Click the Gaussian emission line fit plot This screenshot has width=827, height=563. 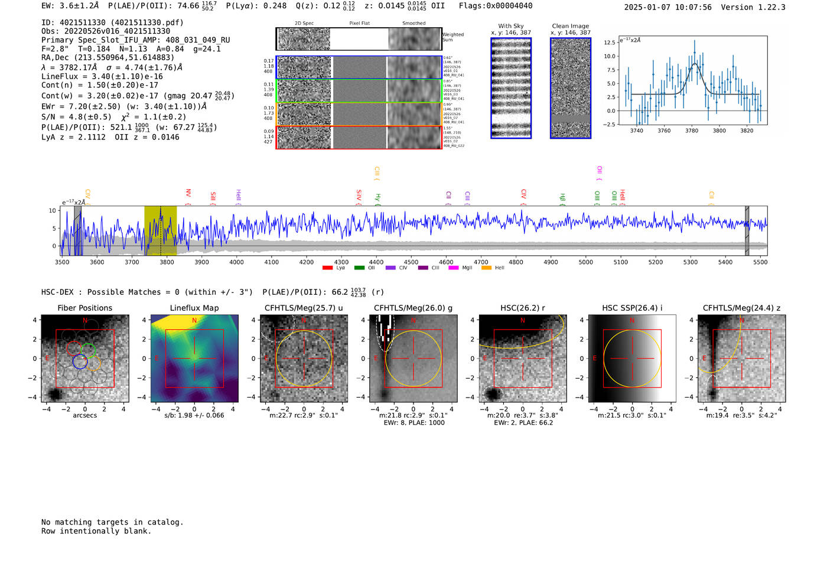point(692,80)
